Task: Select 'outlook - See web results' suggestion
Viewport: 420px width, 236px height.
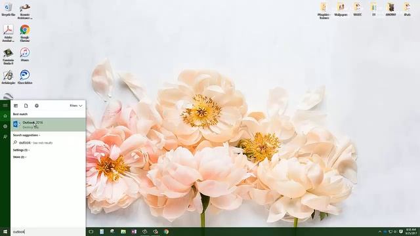Action: pos(48,143)
